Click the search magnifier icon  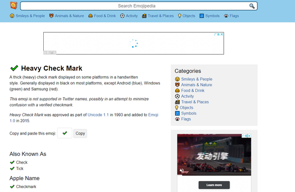[252, 6]
